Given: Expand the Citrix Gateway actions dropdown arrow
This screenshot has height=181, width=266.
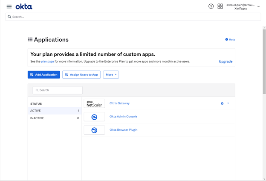Looking at the screenshot, I should point(228,103).
